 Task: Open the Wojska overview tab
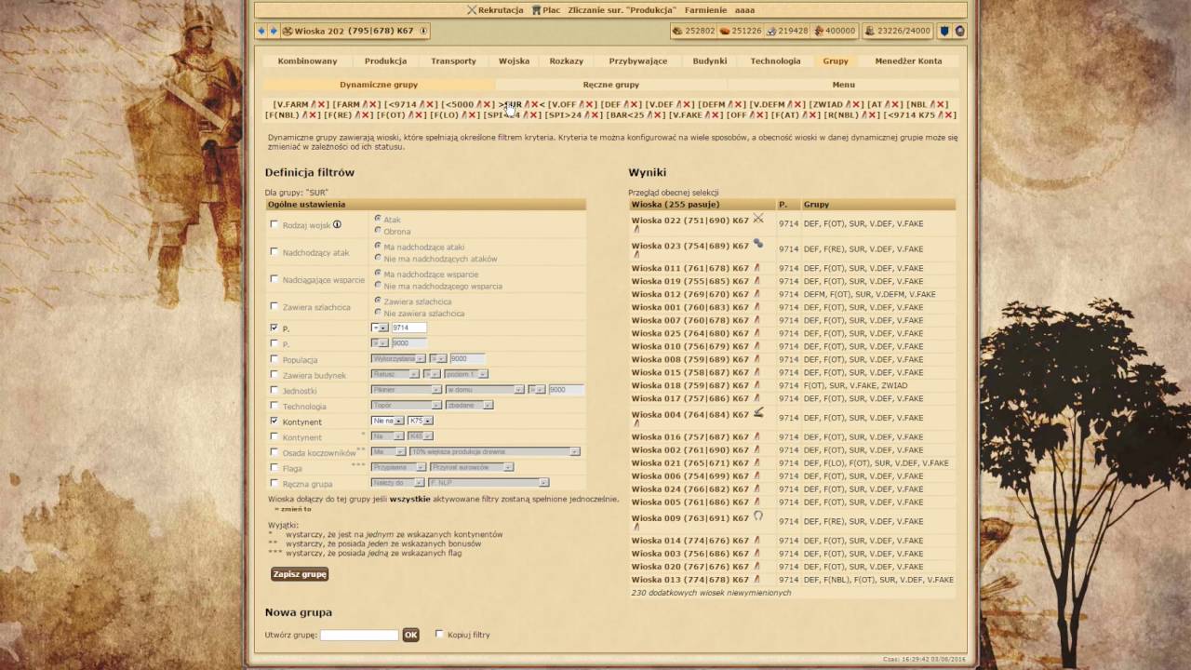tap(514, 60)
